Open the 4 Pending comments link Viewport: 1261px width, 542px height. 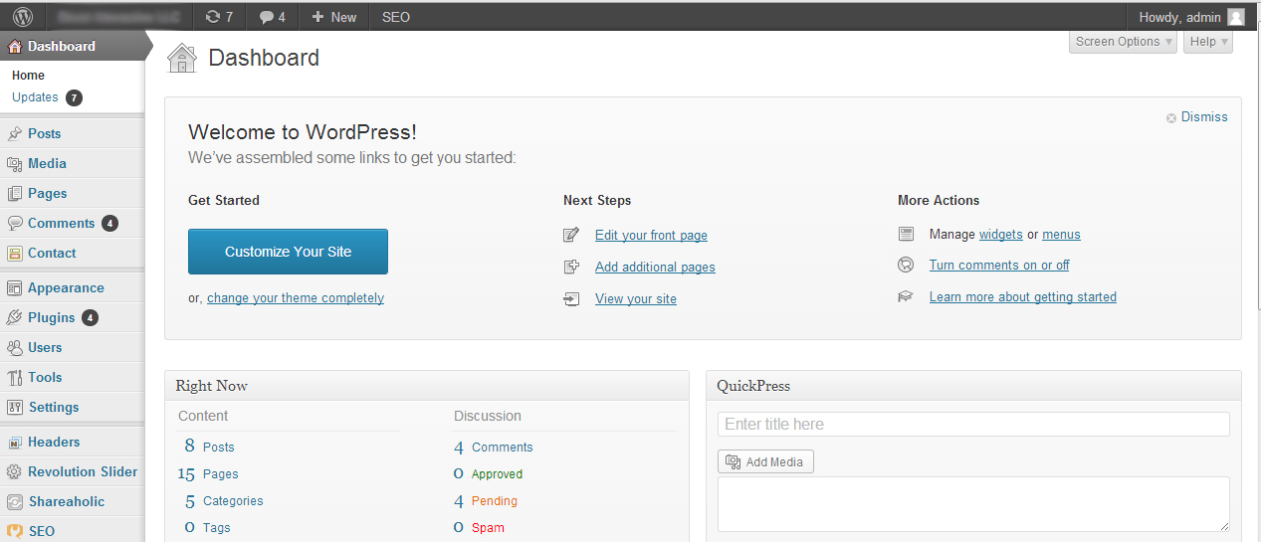[x=486, y=501]
